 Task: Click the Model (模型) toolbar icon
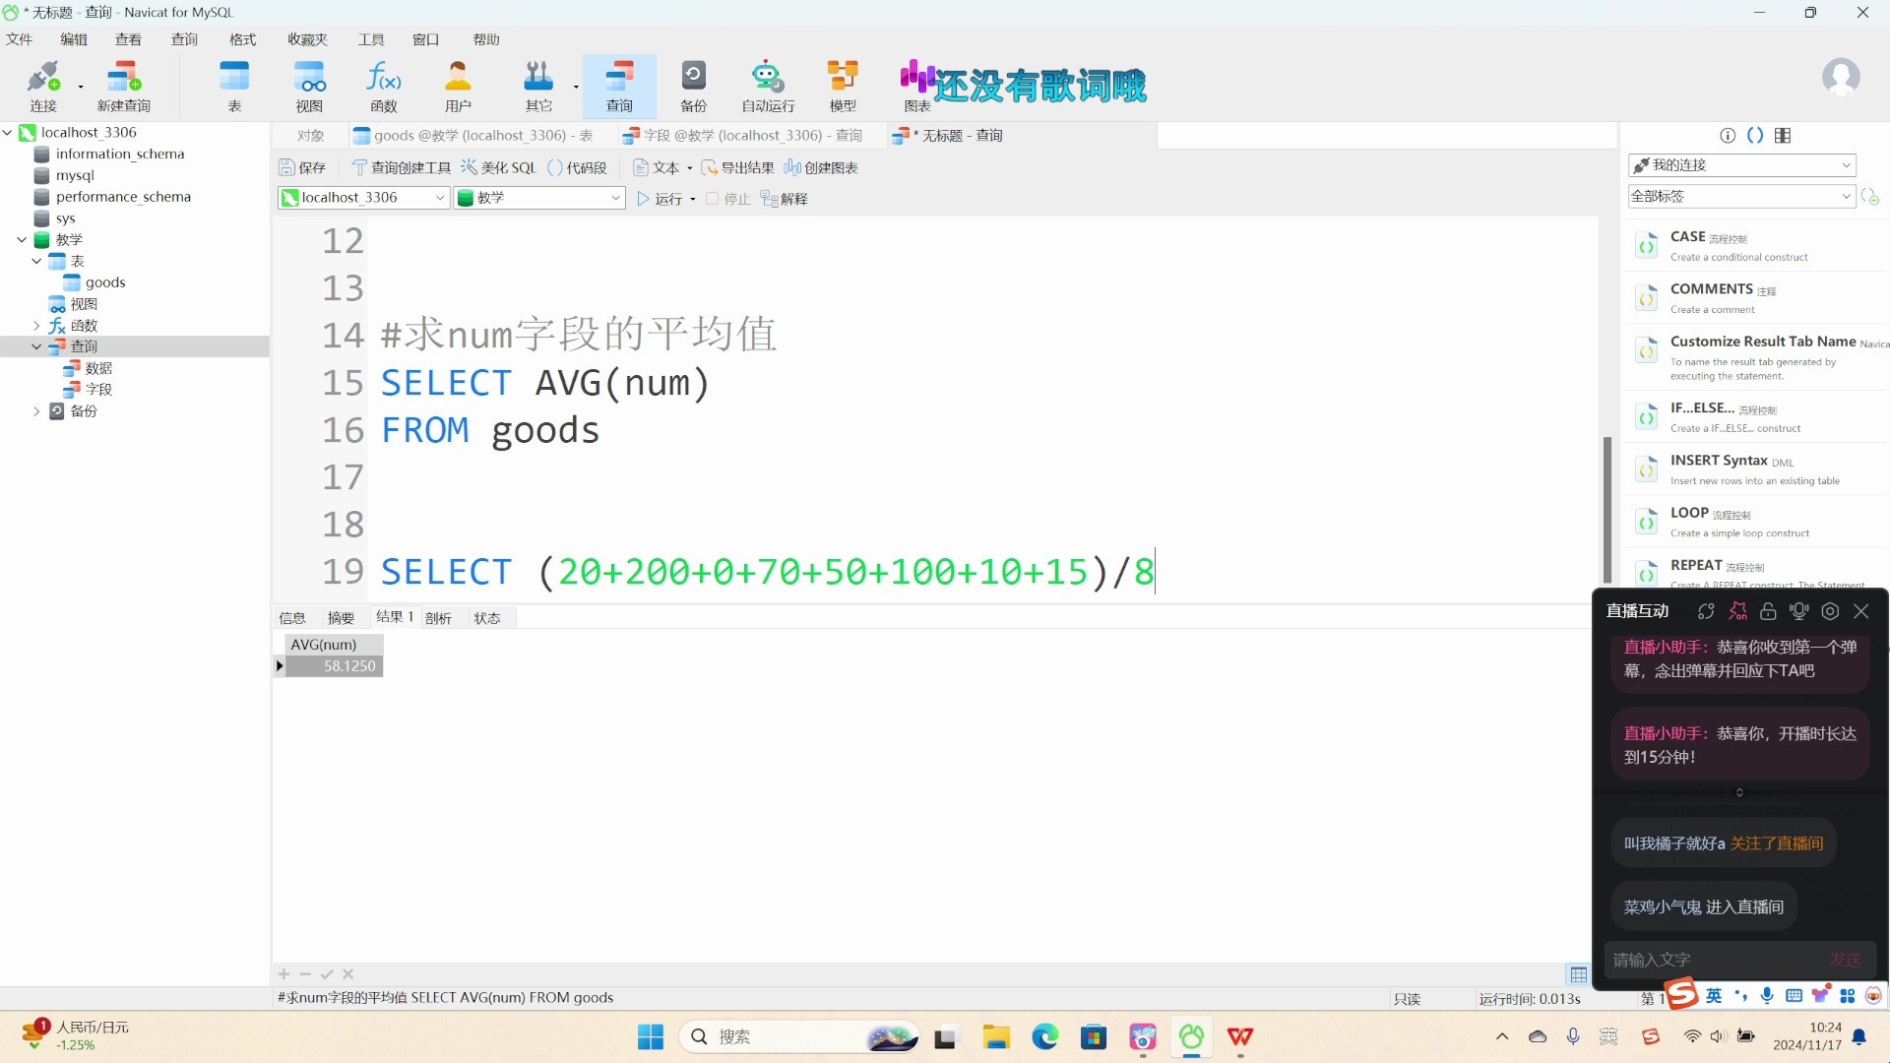843,85
